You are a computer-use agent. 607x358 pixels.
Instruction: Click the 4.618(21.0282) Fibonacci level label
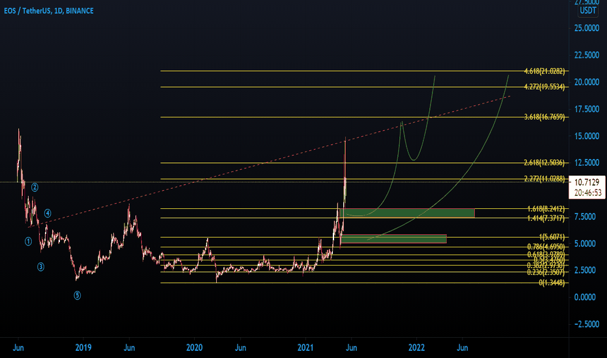point(544,71)
